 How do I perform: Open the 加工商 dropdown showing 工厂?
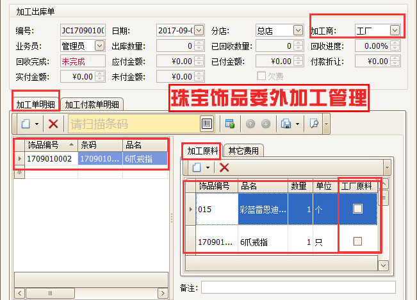pos(395,30)
